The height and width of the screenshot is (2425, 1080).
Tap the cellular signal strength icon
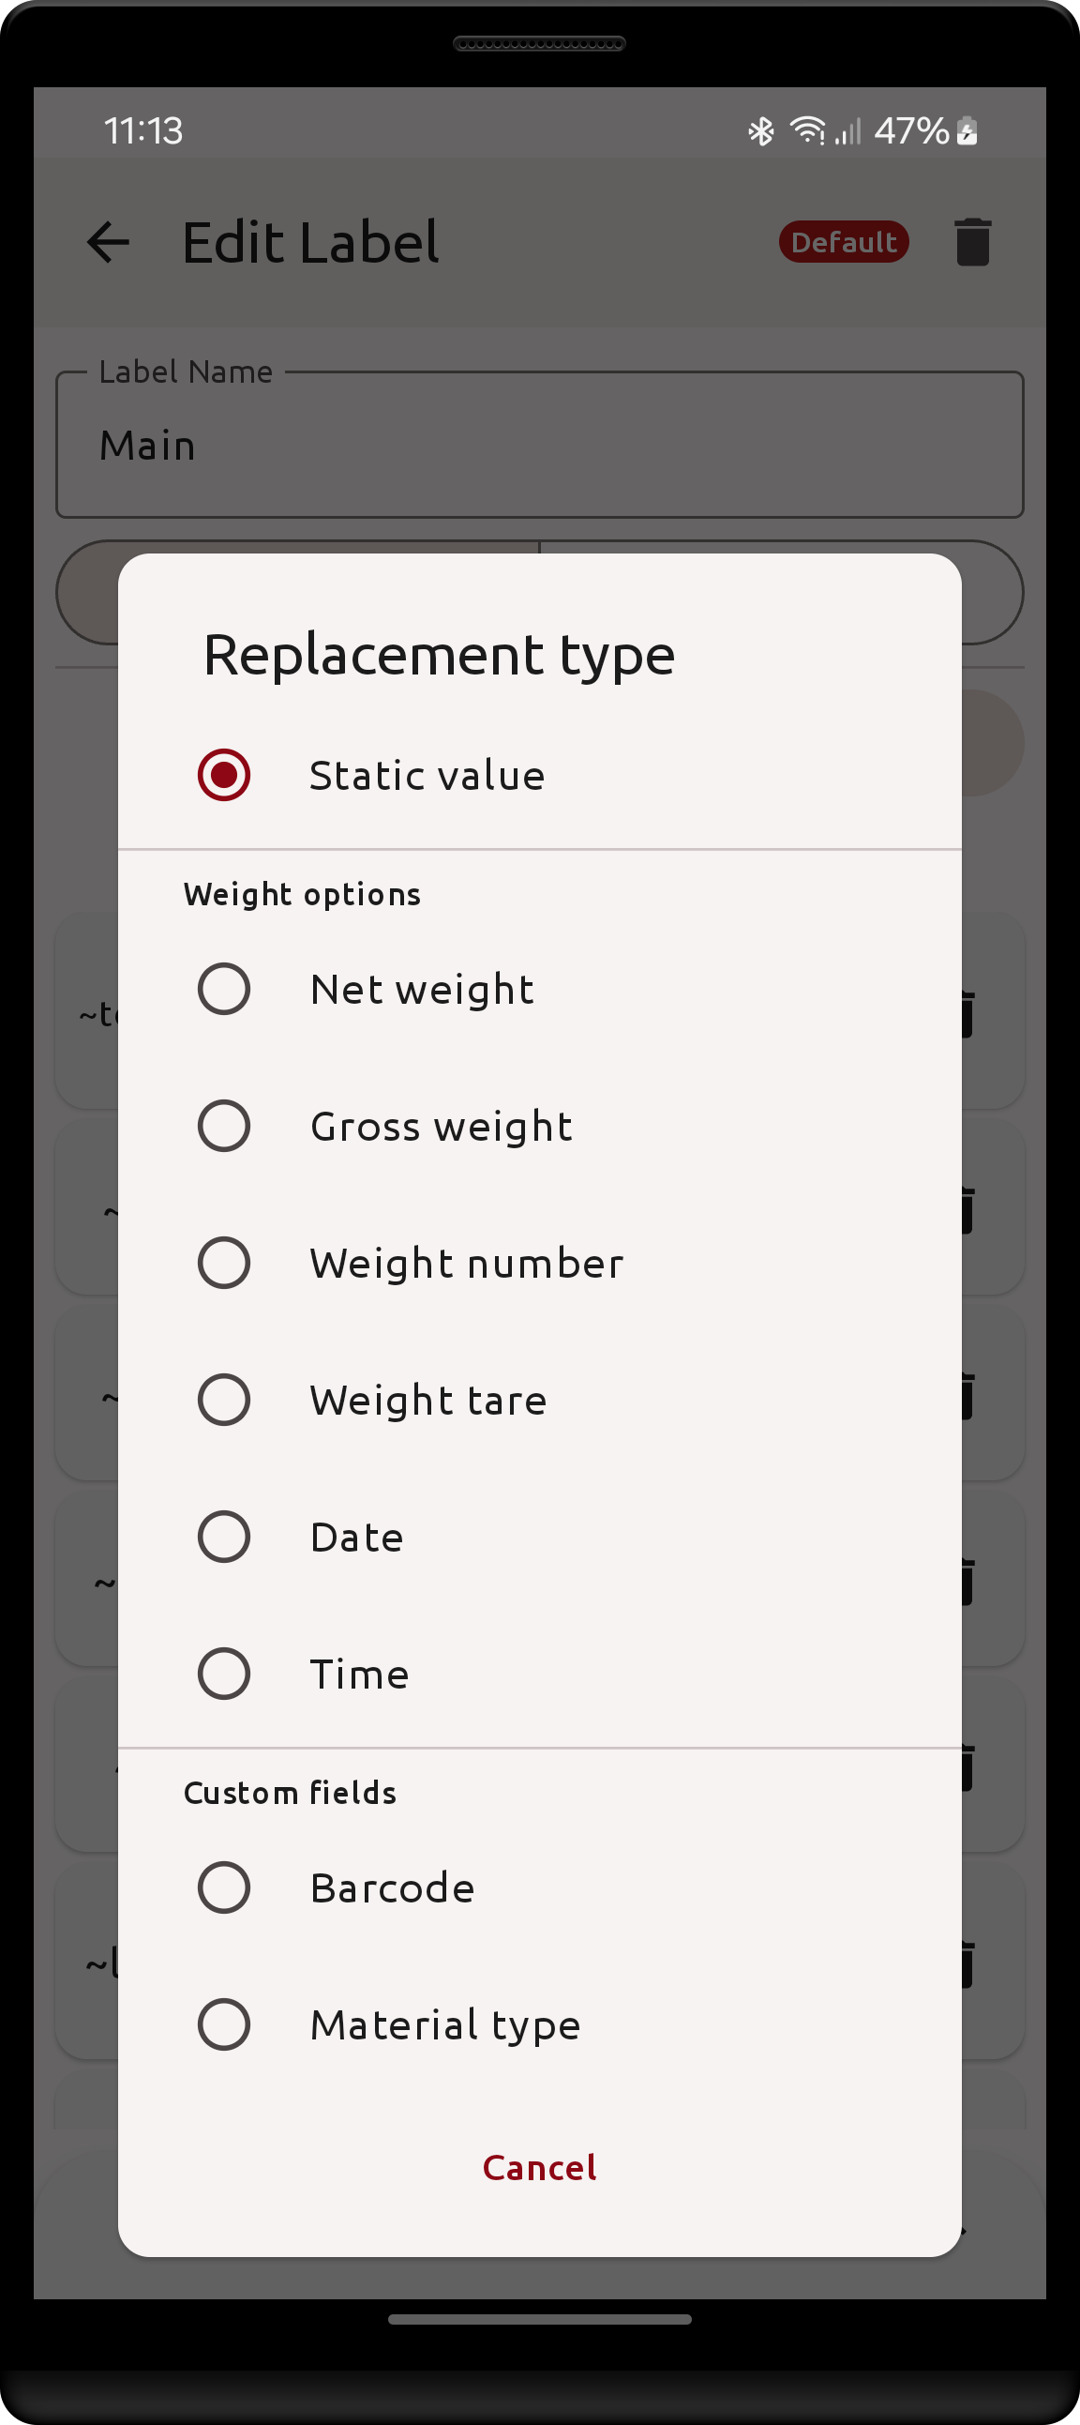[847, 131]
